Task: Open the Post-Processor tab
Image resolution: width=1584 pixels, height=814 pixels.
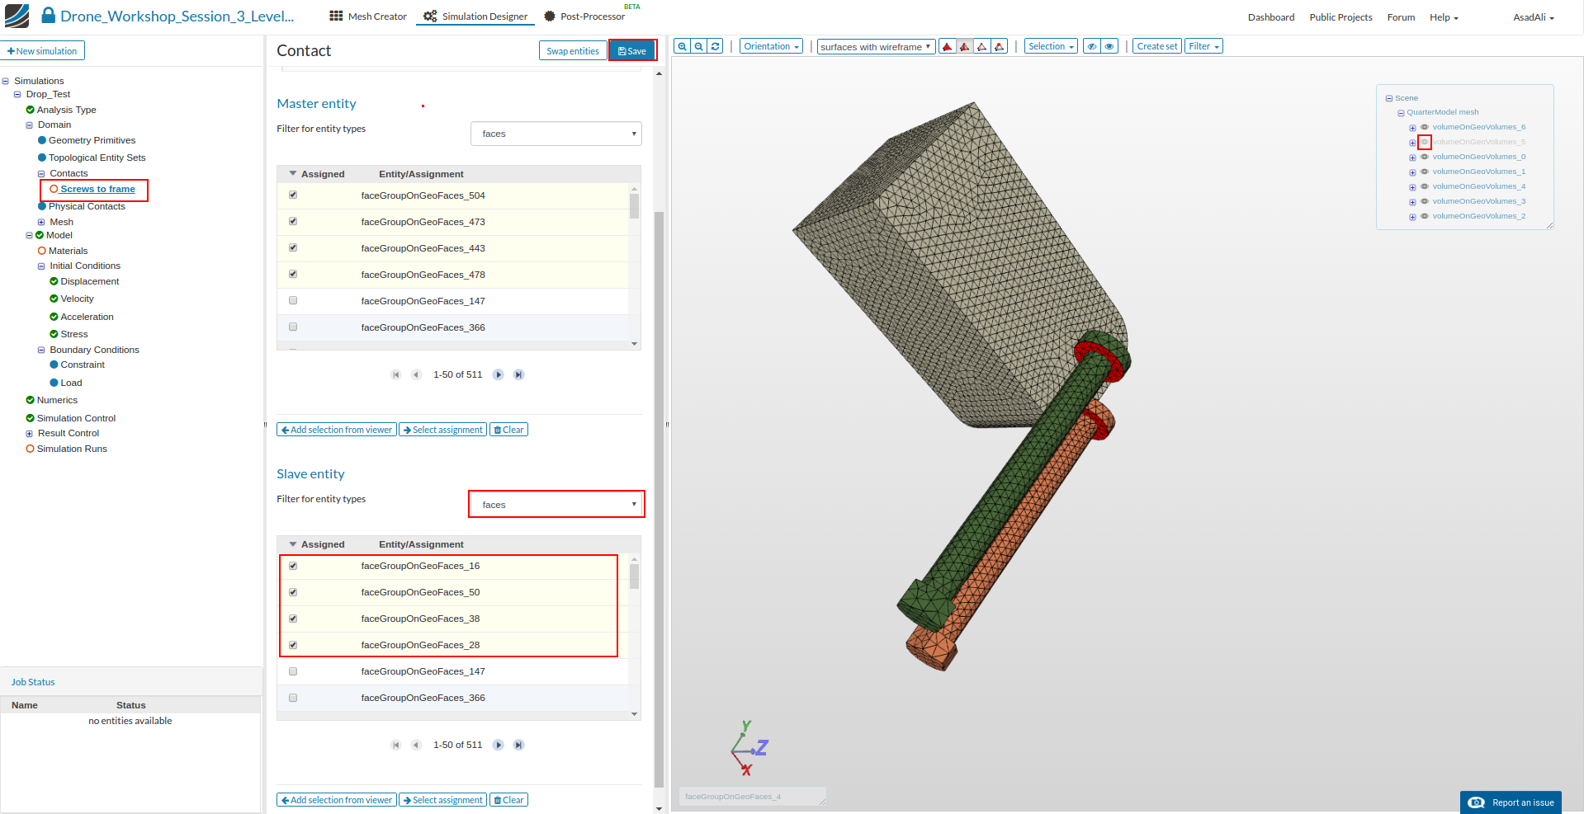Action: (x=584, y=16)
